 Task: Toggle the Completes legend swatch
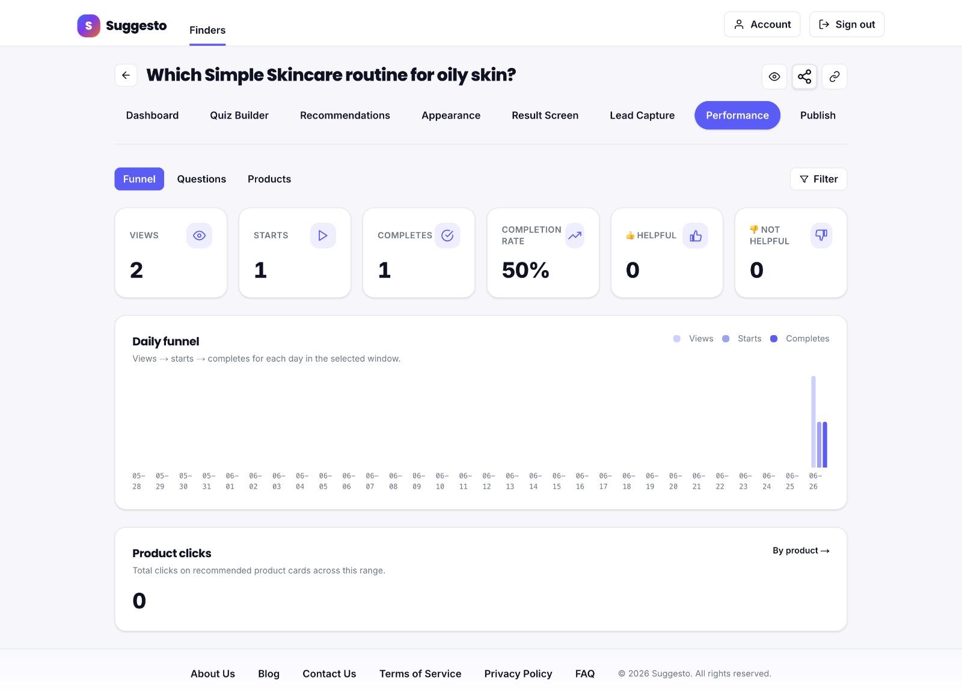coord(774,339)
